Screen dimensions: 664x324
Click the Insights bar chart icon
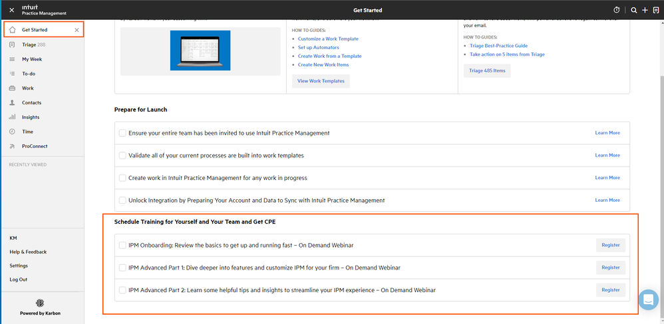pyautogui.click(x=13, y=117)
